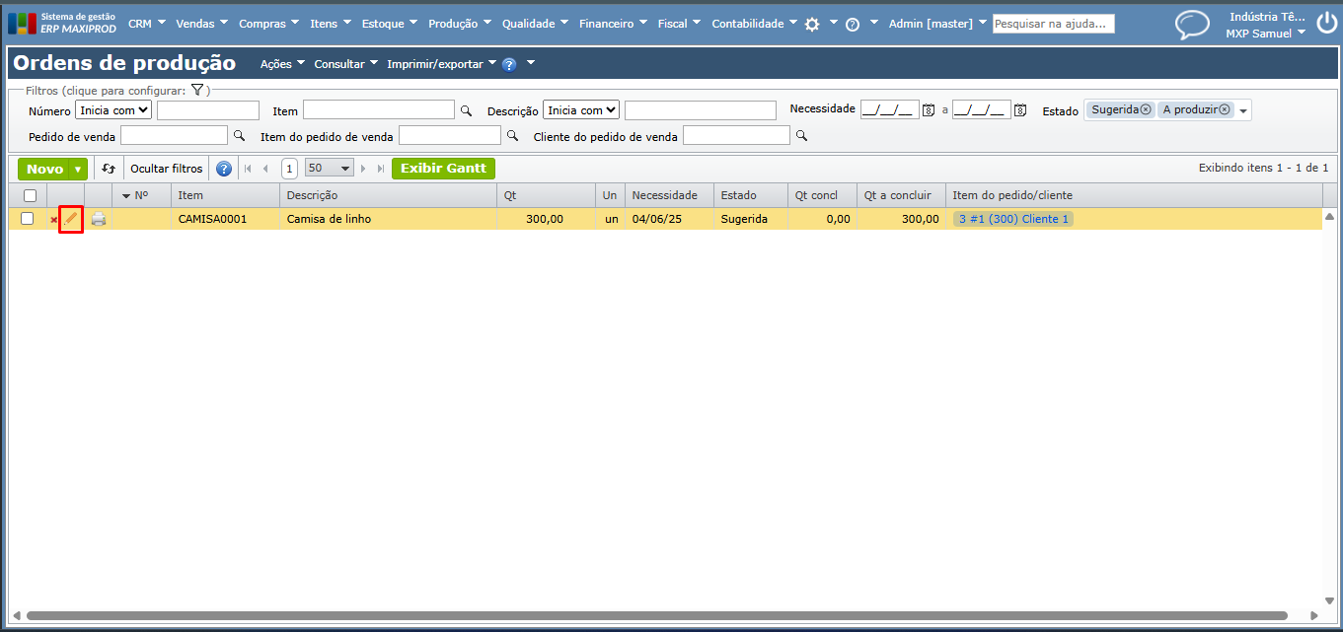Viewport: 1343px width, 632px height.
Task: Tick the checkbox for the CAMISA0001 row
Action: [28, 219]
